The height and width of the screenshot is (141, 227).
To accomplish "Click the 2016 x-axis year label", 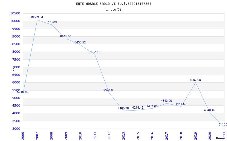I will (x=152, y=136).
